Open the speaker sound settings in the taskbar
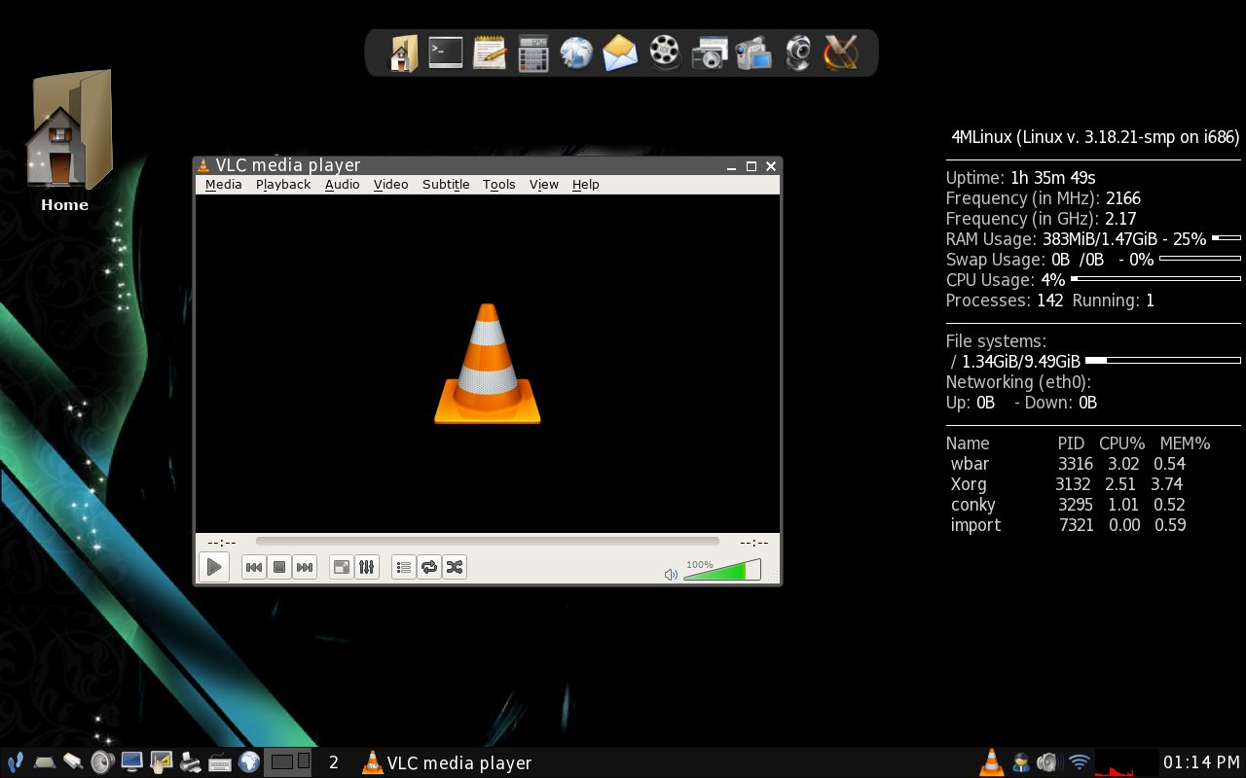Viewport: 1246px width, 778px height. coord(102,762)
